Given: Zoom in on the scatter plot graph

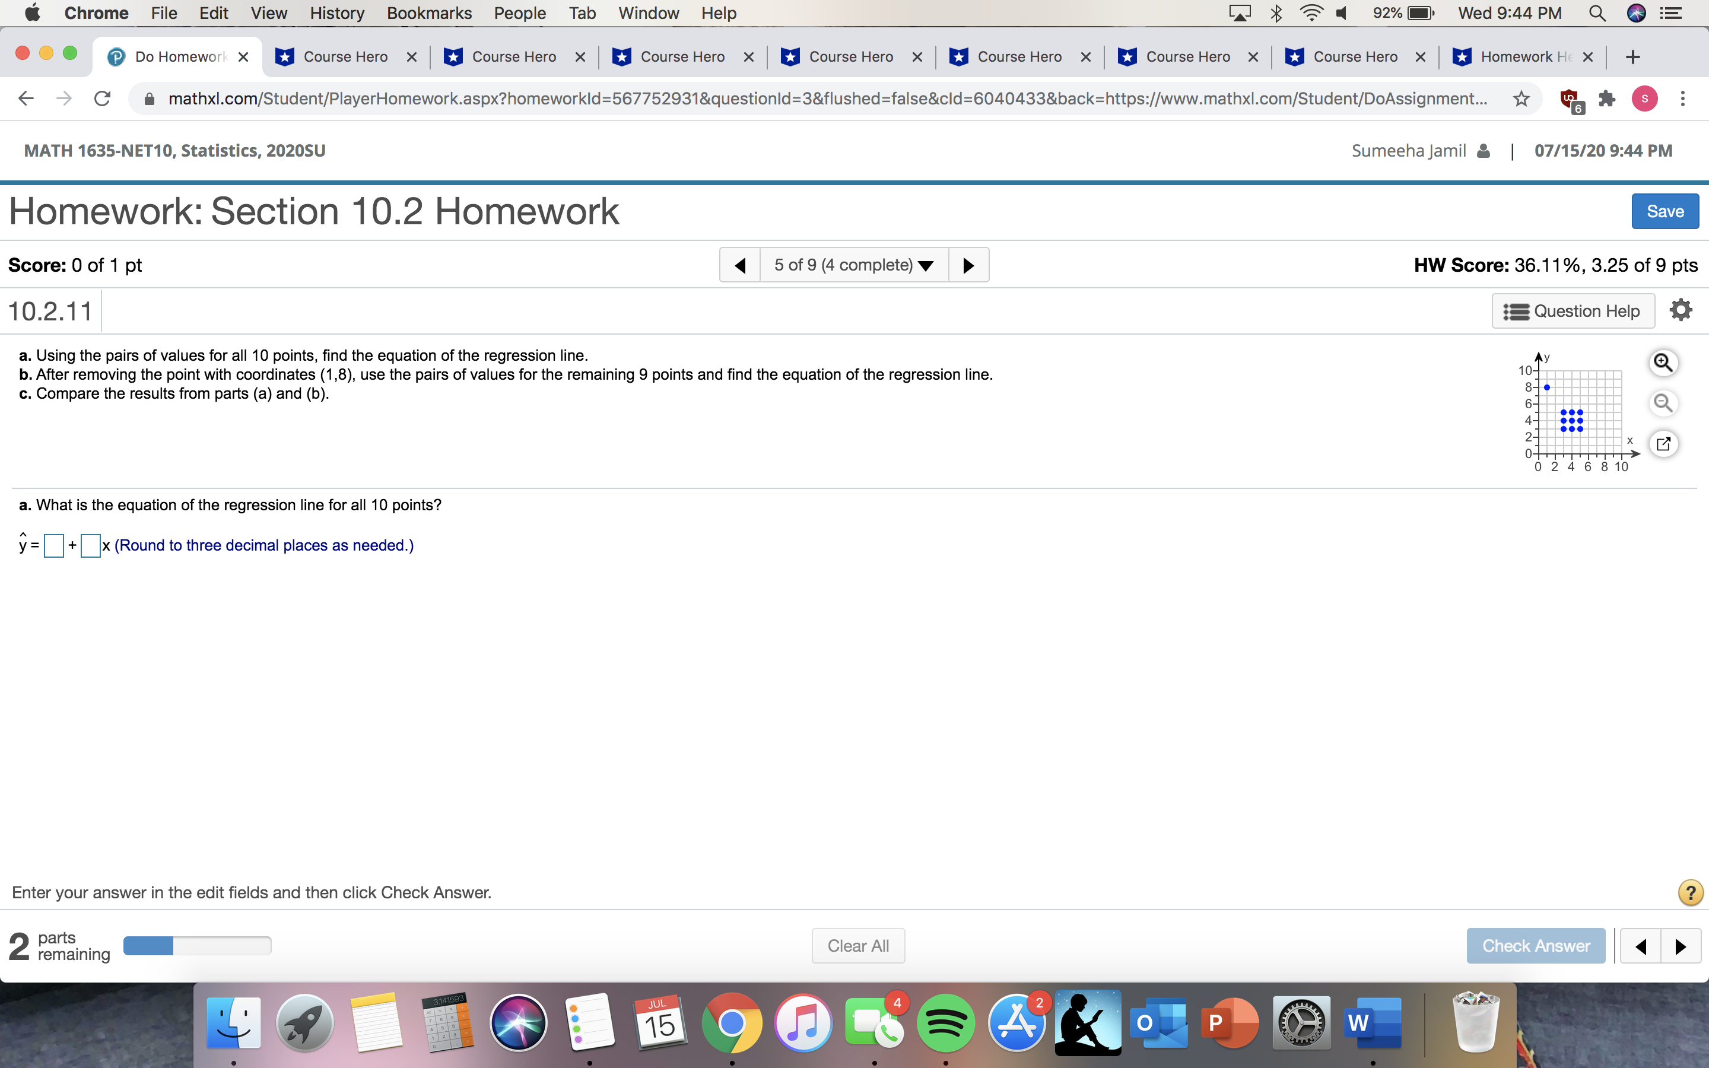Looking at the screenshot, I should pyautogui.click(x=1663, y=363).
